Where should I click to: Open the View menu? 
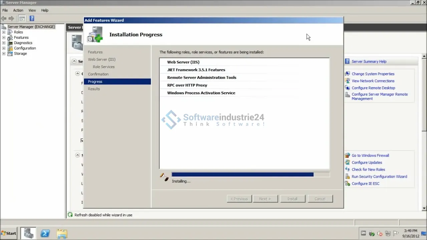pos(32,10)
